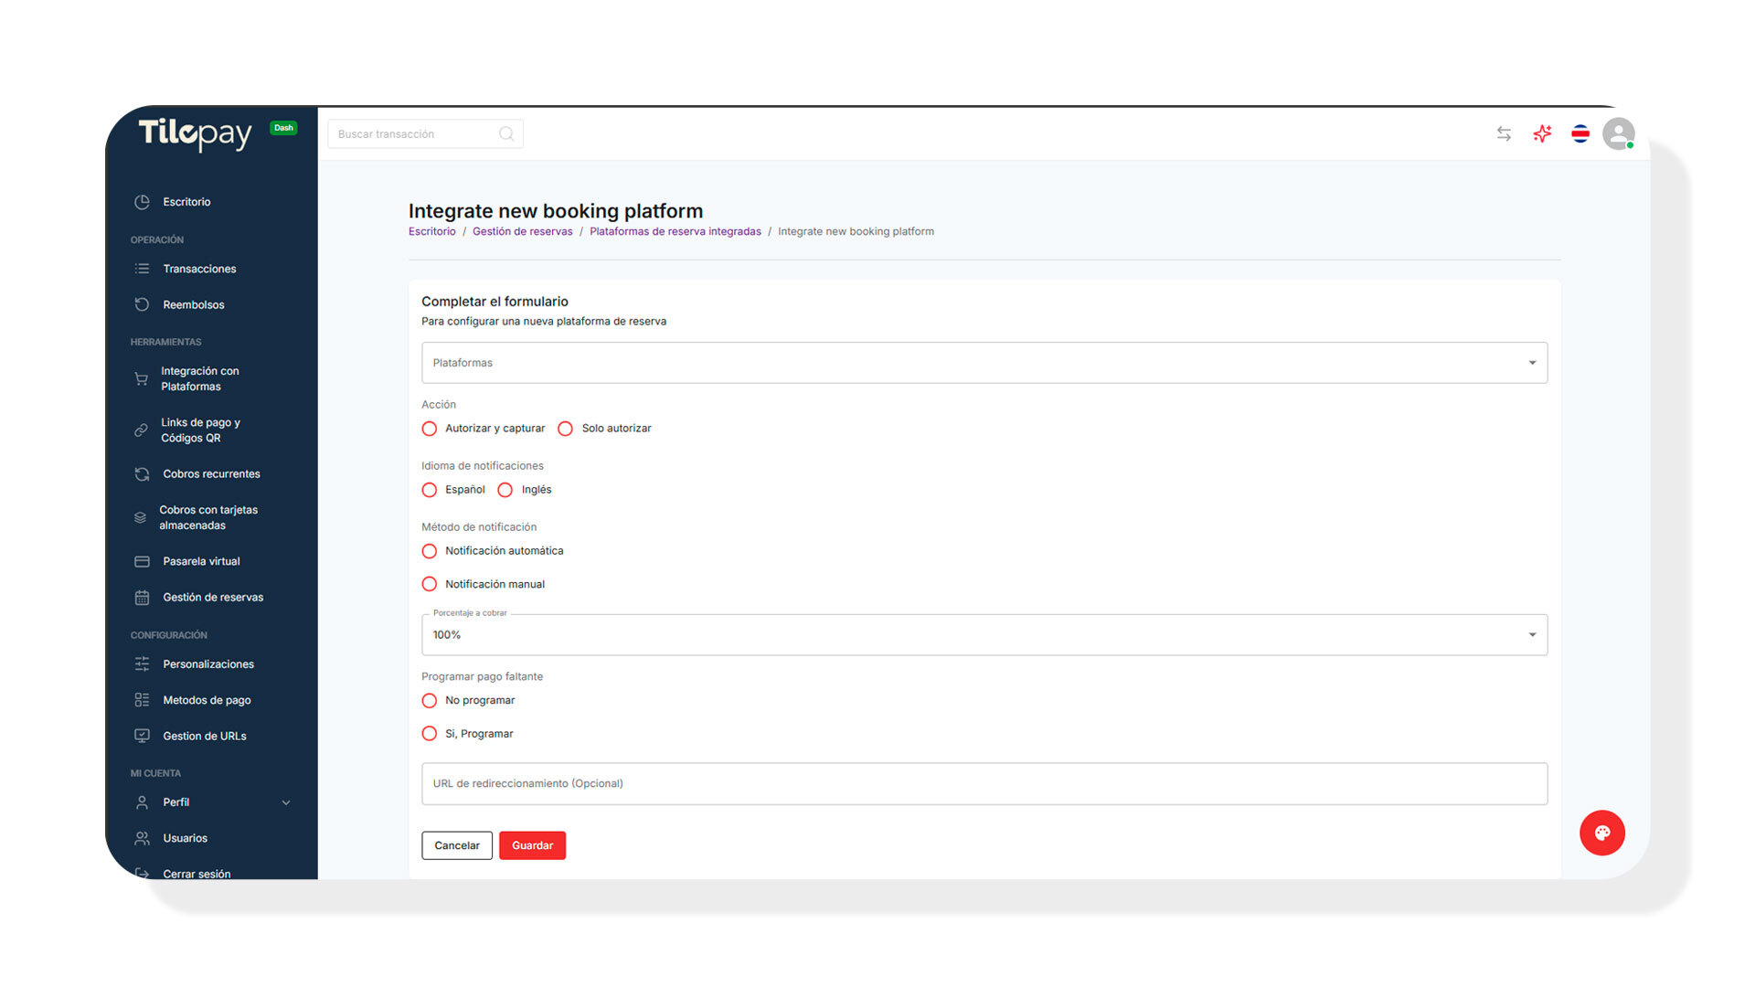1755x987 pixels.
Task: Open Transacciones in the sidebar
Action: pyautogui.click(x=199, y=269)
